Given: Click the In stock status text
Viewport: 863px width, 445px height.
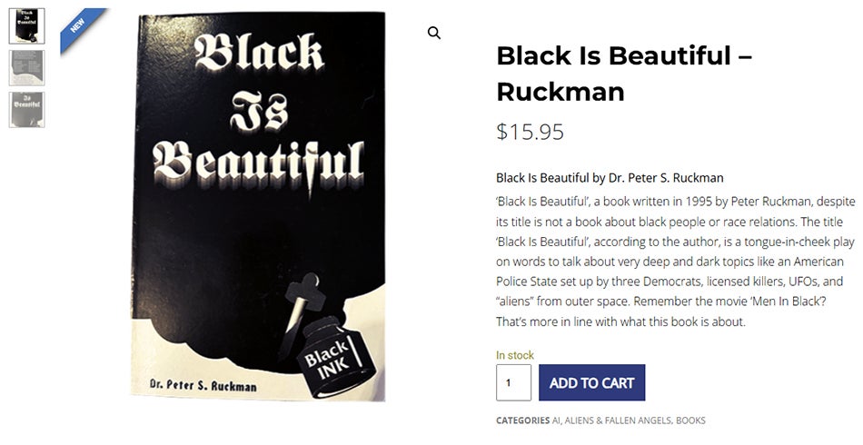Looking at the screenshot, I should click(x=515, y=355).
